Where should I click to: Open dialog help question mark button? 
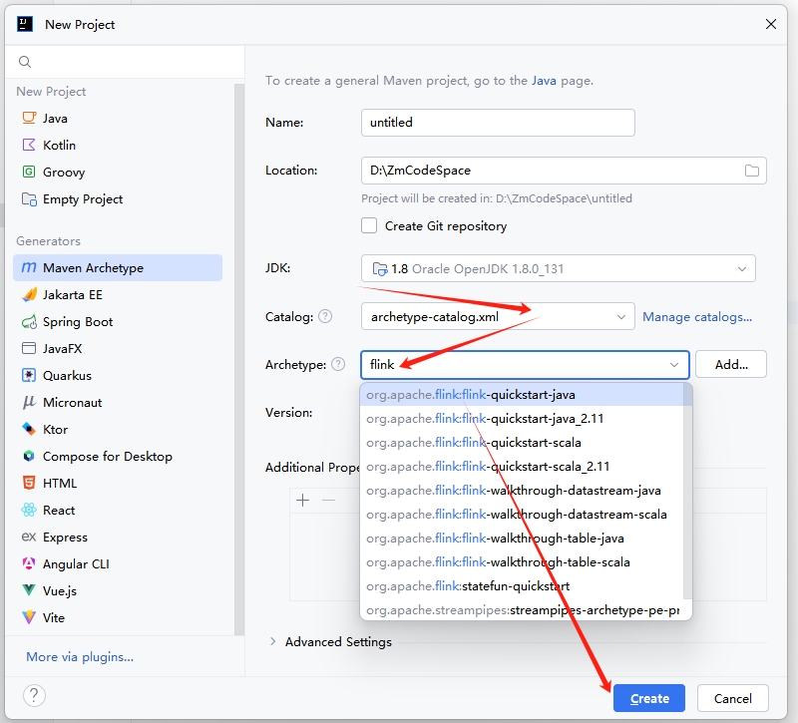pos(34,695)
